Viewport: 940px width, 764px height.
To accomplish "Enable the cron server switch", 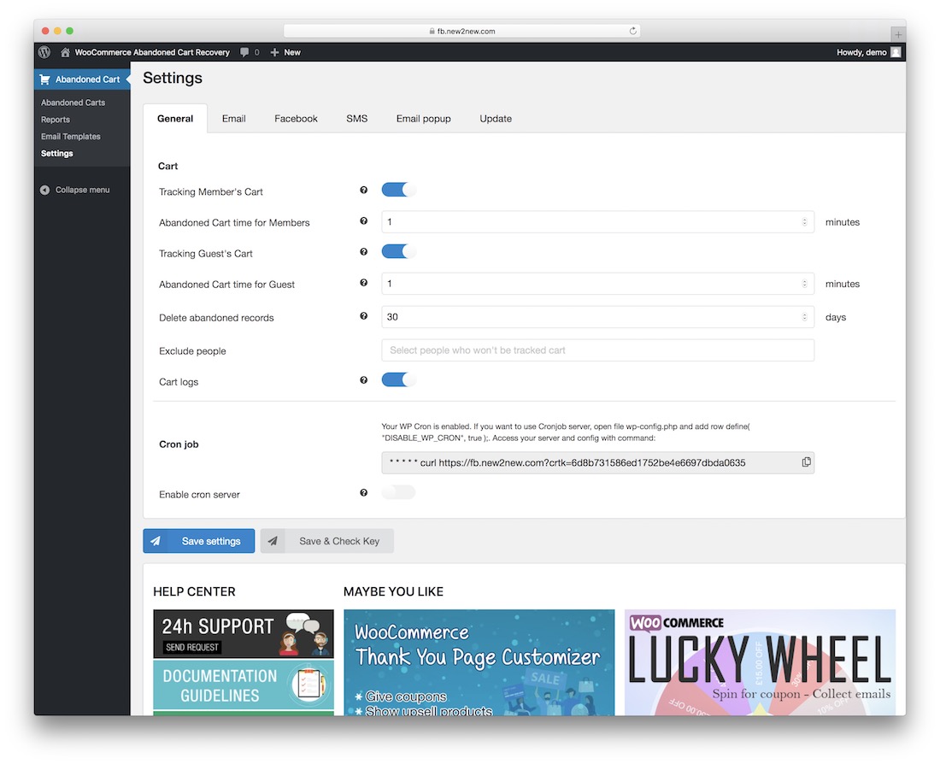I will pyautogui.click(x=398, y=493).
